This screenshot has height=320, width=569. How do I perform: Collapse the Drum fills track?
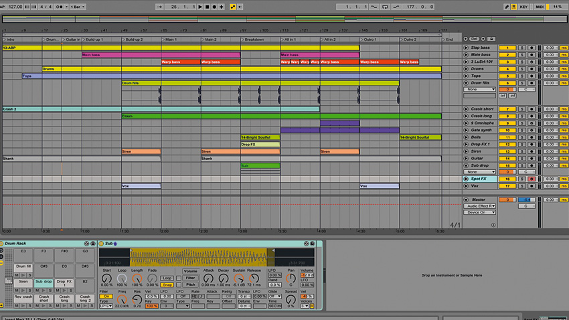click(x=466, y=83)
